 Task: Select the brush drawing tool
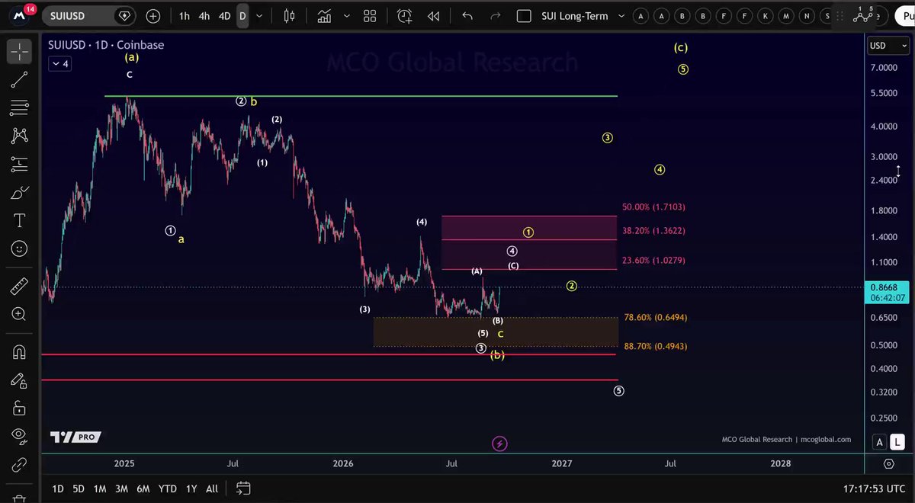[x=19, y=192]
